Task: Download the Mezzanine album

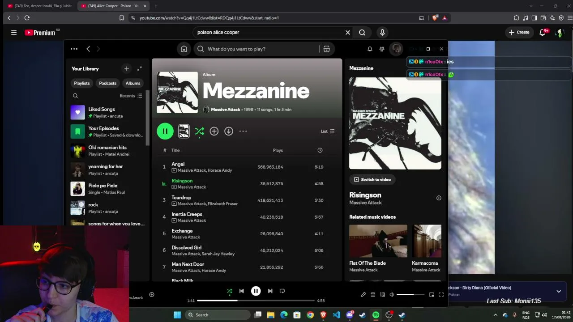Action: (x=229, y=131)
